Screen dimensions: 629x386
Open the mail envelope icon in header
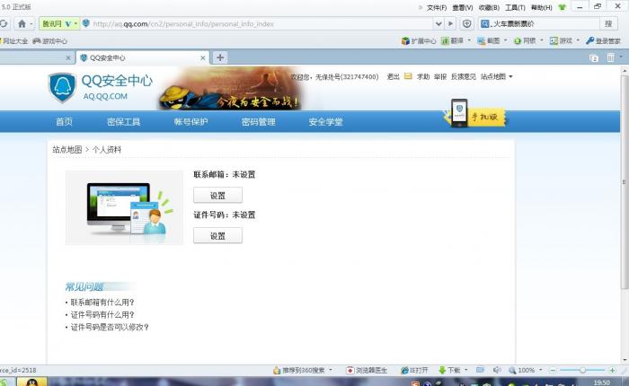408,76
